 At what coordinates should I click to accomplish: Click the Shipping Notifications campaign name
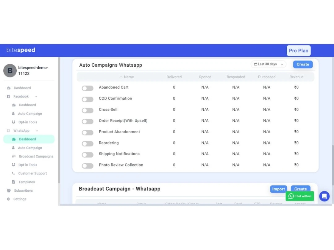pyautogui.click(x=119, y=154)
